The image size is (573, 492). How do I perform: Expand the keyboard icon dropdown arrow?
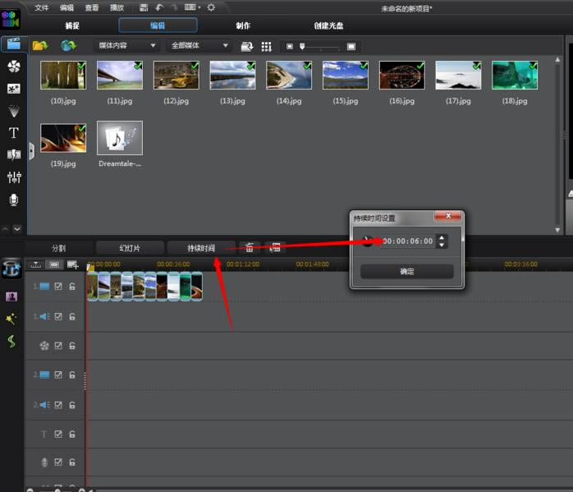(199, 7)
